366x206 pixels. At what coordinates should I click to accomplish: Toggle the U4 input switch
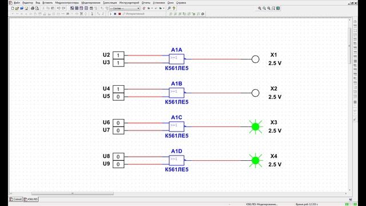pos(118,89)
